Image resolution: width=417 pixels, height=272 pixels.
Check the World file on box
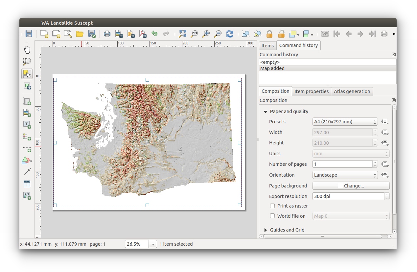[272, 216]
